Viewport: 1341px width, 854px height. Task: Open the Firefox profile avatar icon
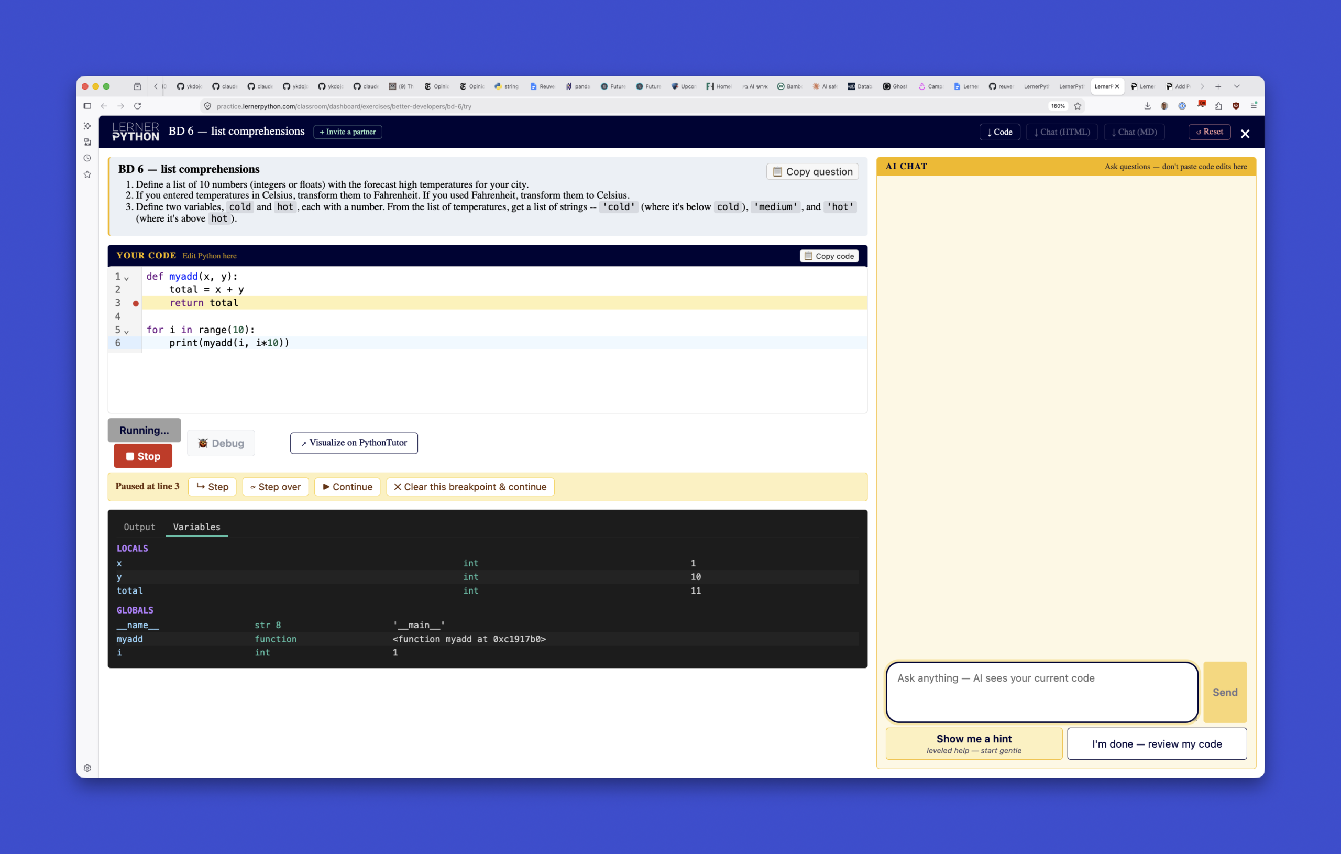(1164, 106)
